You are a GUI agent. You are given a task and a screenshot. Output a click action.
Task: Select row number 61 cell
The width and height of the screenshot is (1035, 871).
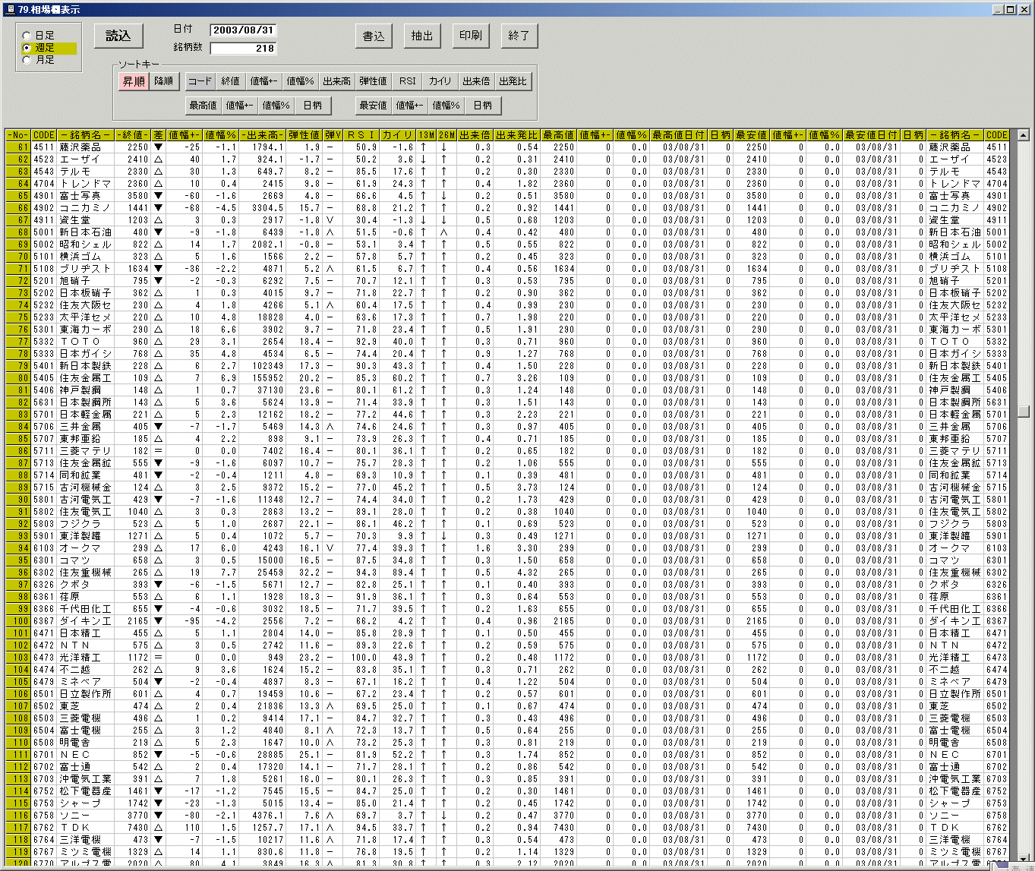pos(18,147)
